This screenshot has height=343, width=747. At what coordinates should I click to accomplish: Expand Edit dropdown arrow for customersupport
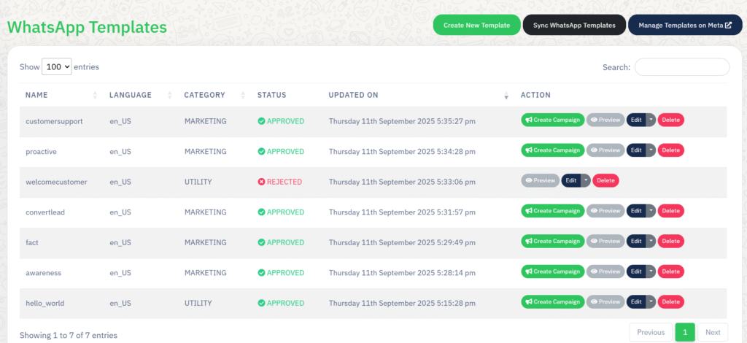point(651,120)
